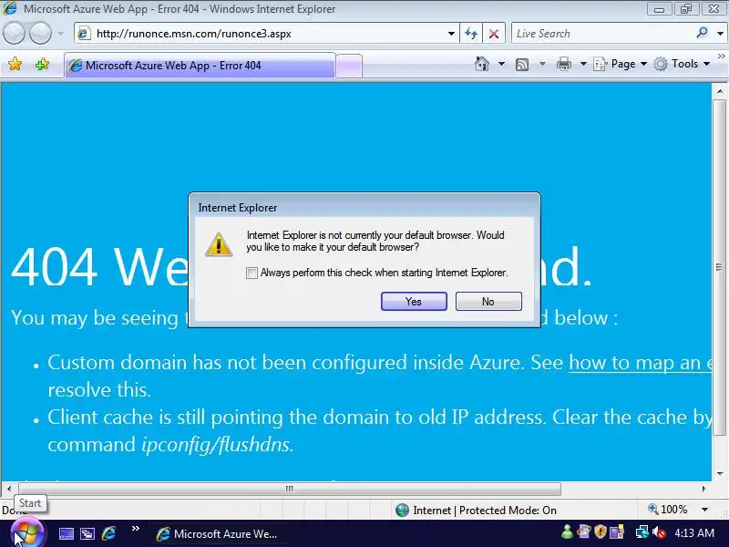Screen dimensions: 729x547
Task: Click the Live Search input box
Action: tap(602, 34)
